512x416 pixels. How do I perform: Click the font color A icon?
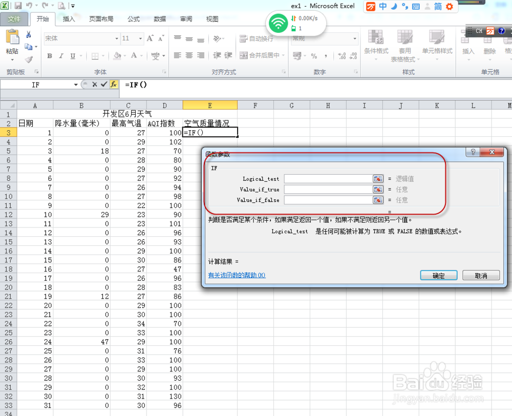click(134, 56)
